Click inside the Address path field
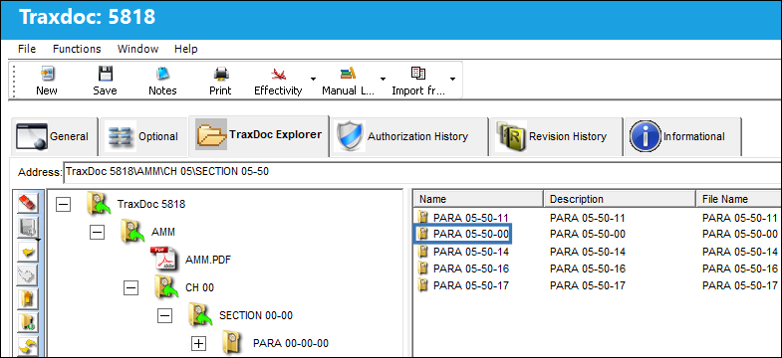 pyautogui.click(x=422, y=172)
